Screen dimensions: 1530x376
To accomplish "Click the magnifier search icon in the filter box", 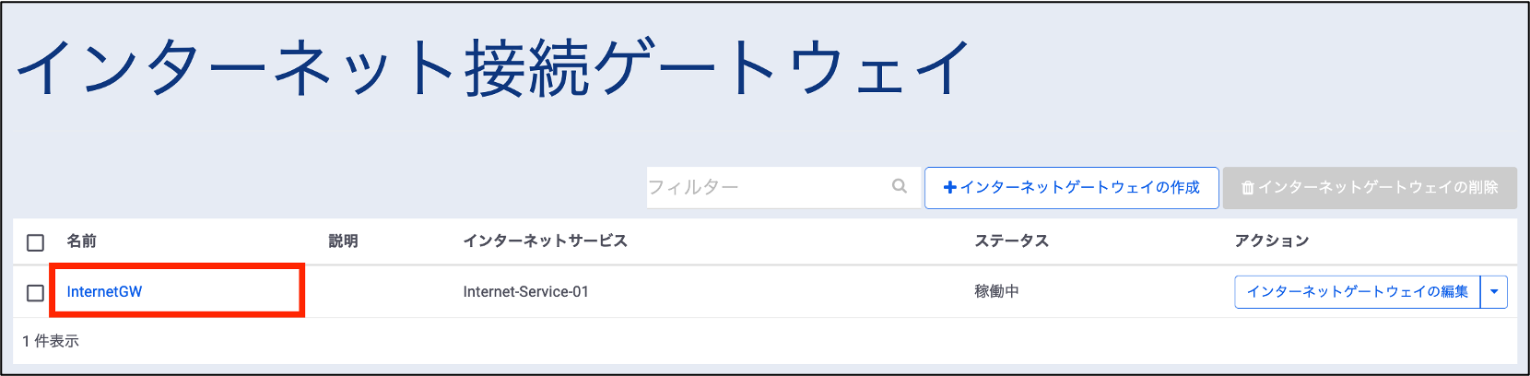I will click(900, 186).
